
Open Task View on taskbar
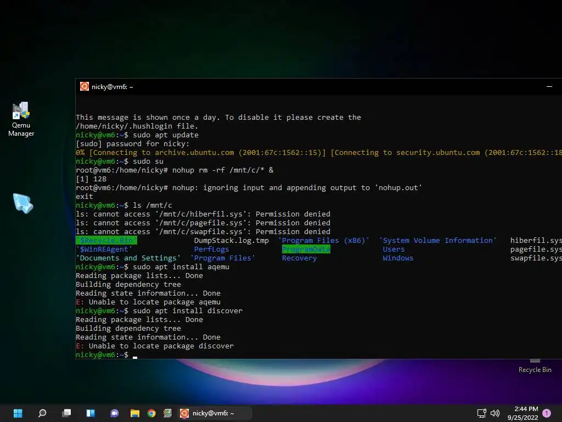click(66, 413)
